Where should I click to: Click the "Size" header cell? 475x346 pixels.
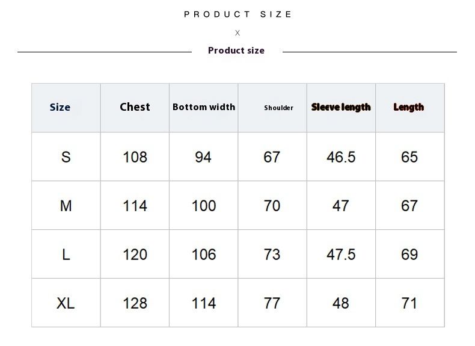[x=60, y=107]
